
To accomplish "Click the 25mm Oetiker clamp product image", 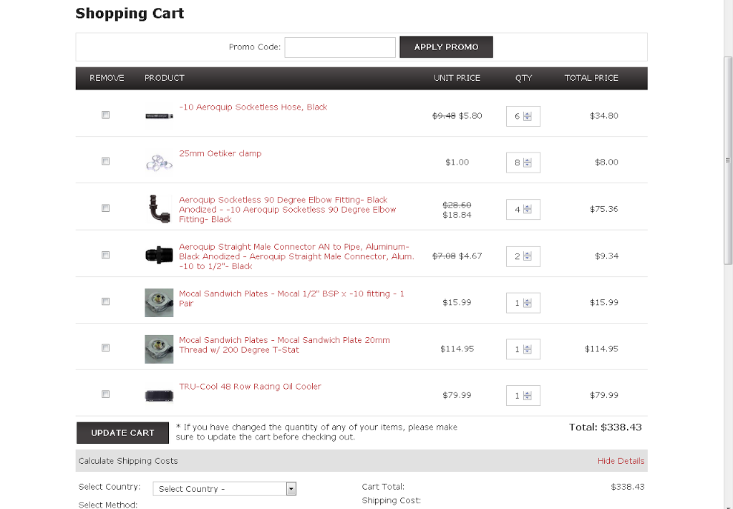I will [x=158, y=162].
